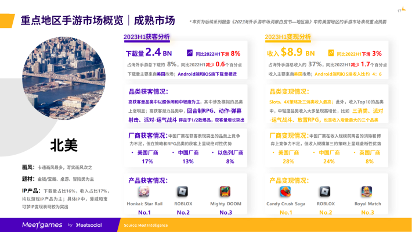Click the ROBLOX icon under 产品变现情况
The height and width of the screenshot is (232, 412).
click(325, 192)
